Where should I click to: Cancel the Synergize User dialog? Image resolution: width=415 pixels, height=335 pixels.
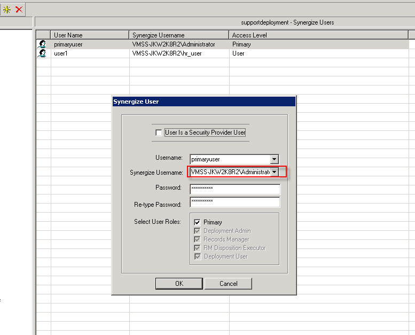coord(228,284)
